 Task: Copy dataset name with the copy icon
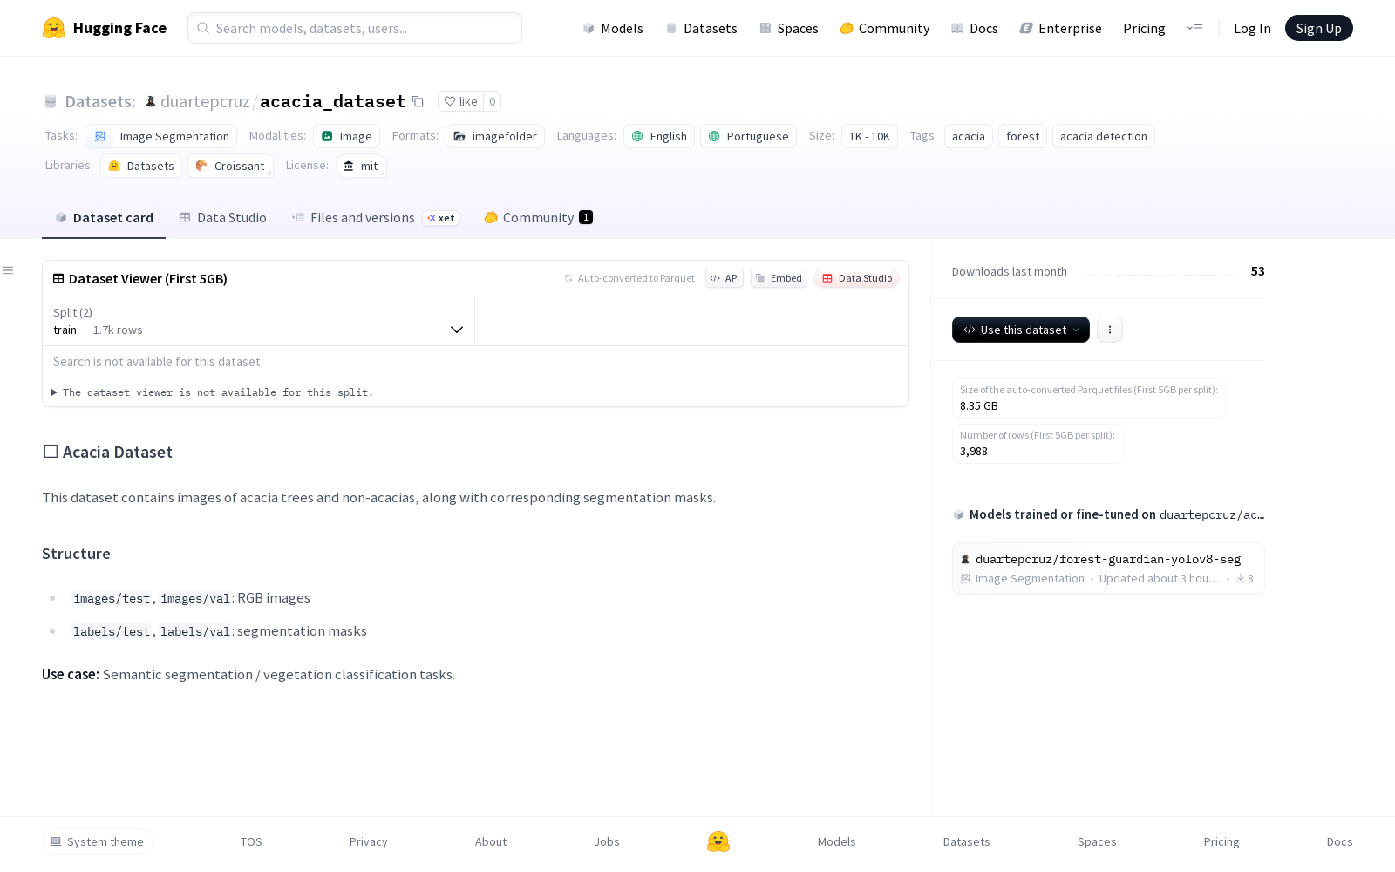pyautogui.click(x=418, y=101)
